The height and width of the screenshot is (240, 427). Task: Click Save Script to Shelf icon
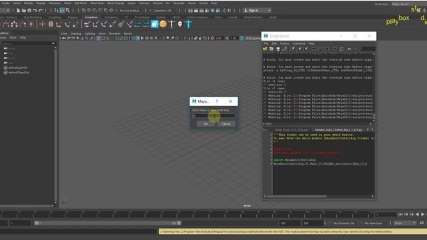[x=285, y=49]
